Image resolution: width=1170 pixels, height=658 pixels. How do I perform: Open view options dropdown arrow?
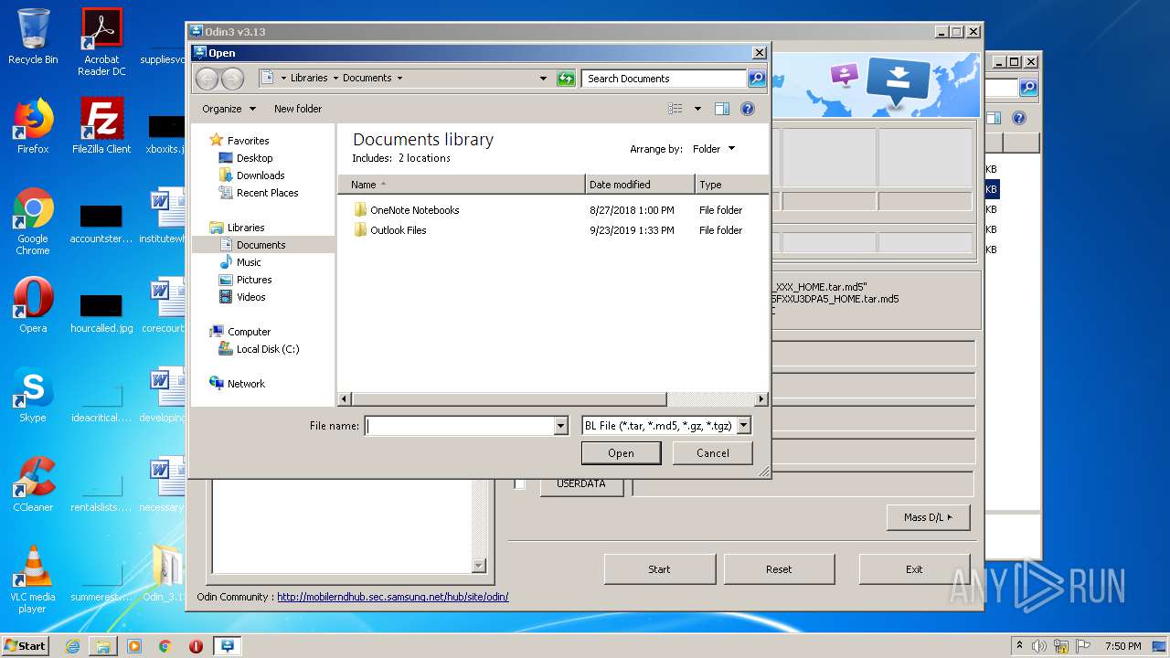(x=697, y=109)
